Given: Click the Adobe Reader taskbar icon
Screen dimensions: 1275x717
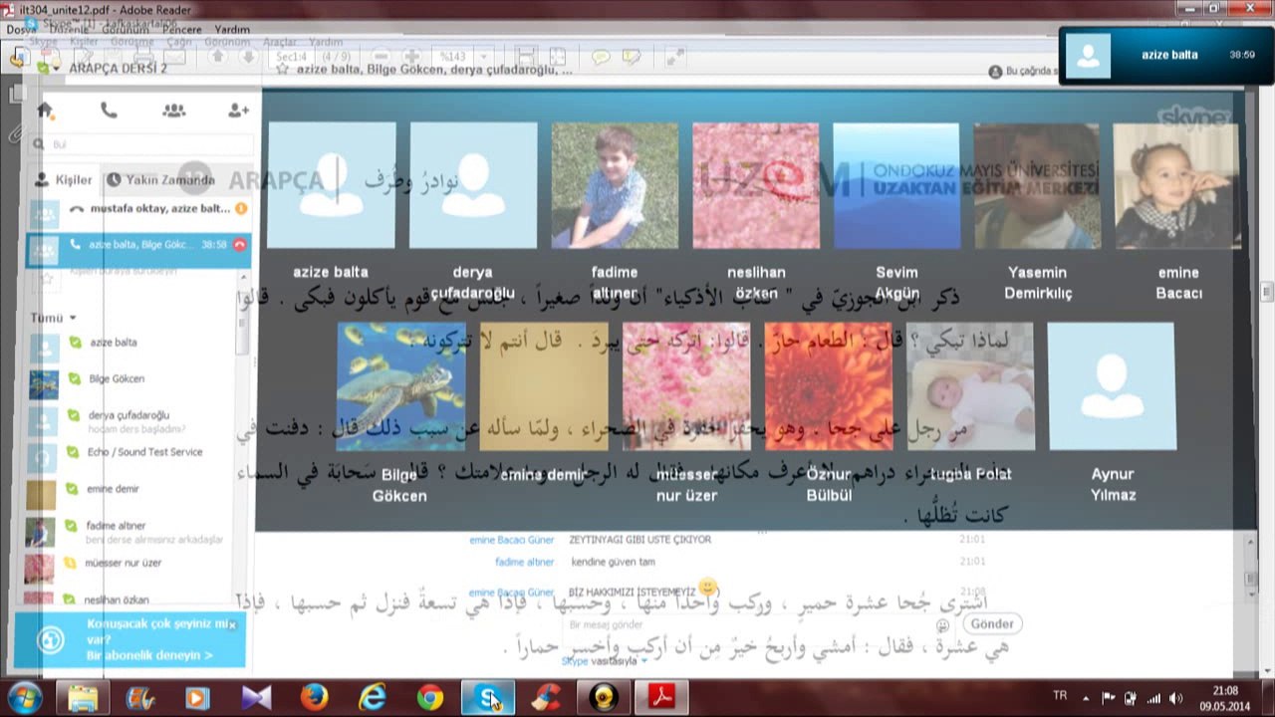Looking at the screenshot, I should coord(661,698).
